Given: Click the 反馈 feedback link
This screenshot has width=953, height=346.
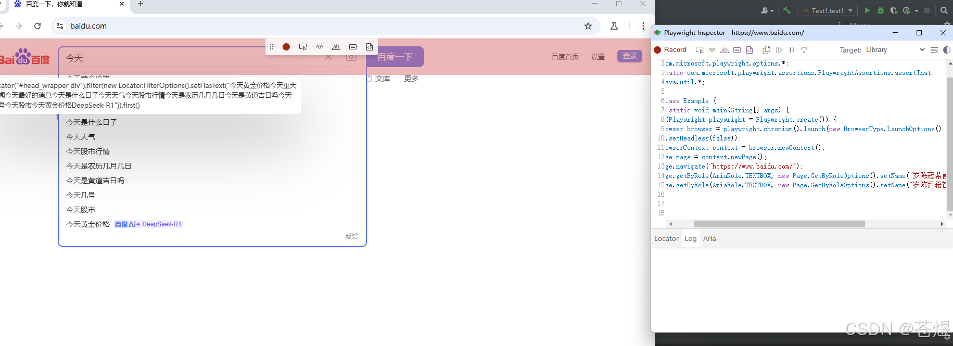Looking at the screenshot, I should [352, 236].
